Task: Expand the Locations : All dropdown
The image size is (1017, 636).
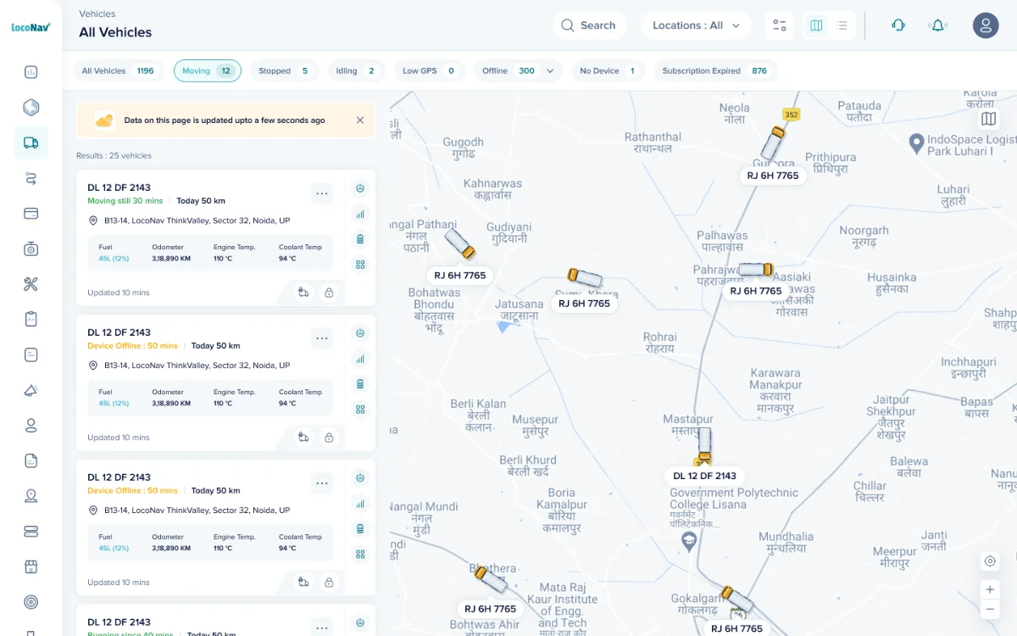Action: [x=697, y=25]
